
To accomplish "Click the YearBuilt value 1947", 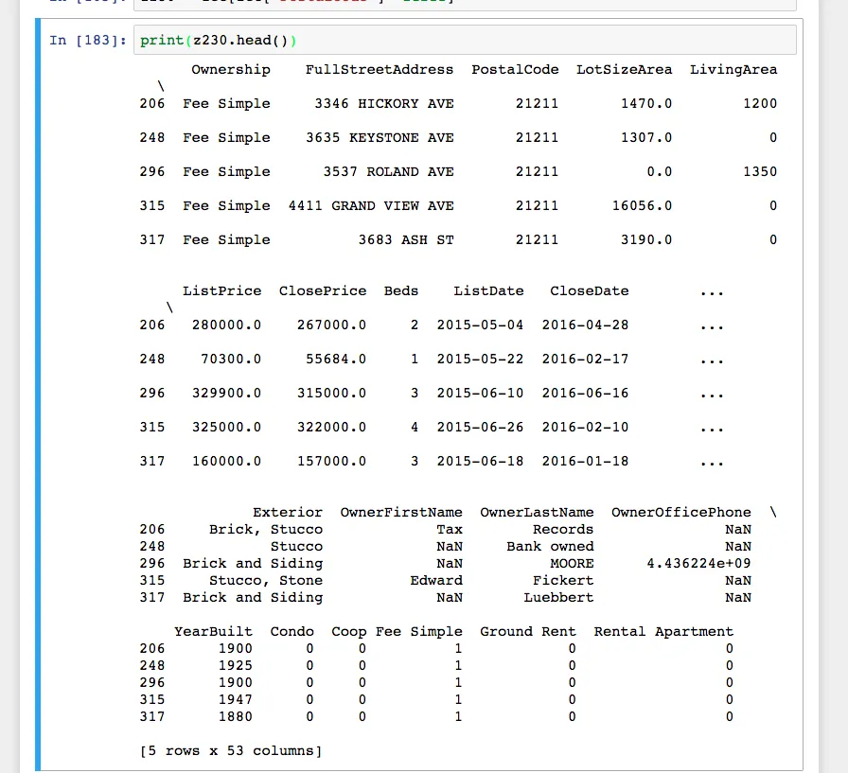I will (236, 699).
